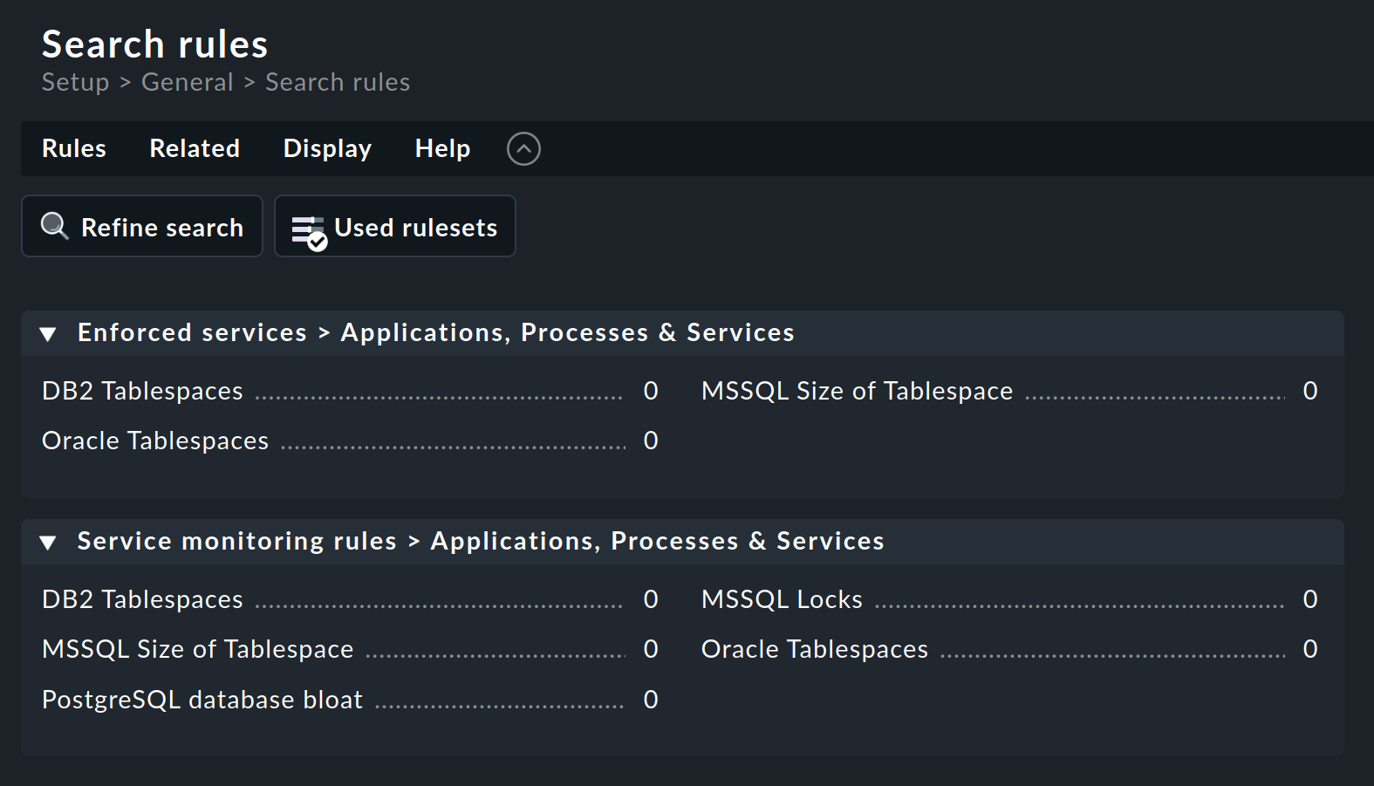Open DB2 Tablespaces under Service monitoring rules
The width and height of the screenshot is (1374, 786).
point(142,599)
